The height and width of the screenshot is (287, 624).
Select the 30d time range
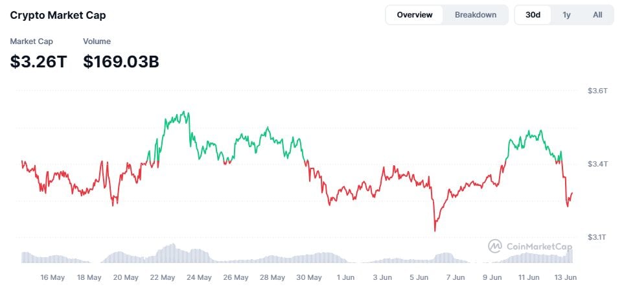pyautogui.click(x=533, y=15)
